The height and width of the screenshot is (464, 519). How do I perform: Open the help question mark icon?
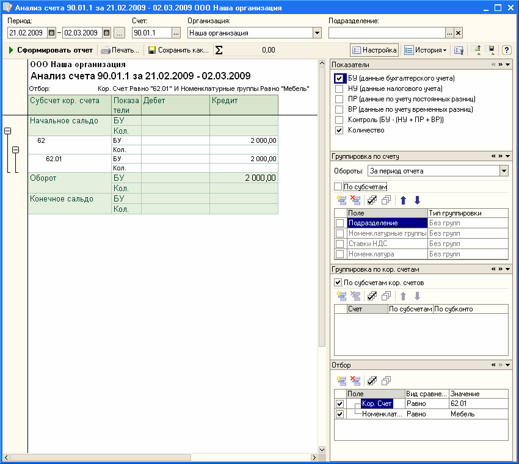506,50
